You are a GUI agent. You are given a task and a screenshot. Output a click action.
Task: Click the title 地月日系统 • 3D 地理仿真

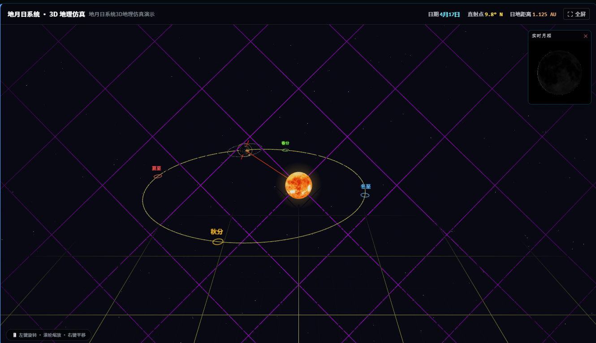point(46,14)
